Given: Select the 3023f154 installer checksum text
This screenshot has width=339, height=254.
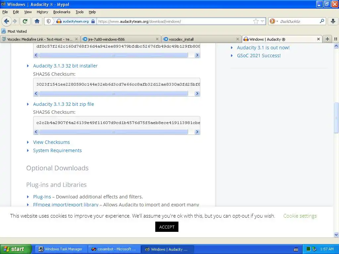Looking at the screenshot, I should point(118,84).
